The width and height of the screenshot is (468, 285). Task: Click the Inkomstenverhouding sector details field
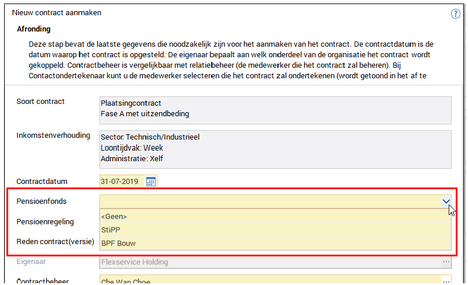pos(275,148)
